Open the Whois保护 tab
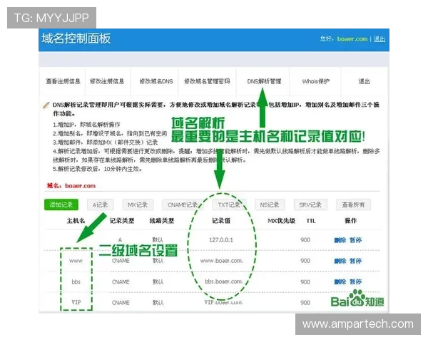 [316, 81]
